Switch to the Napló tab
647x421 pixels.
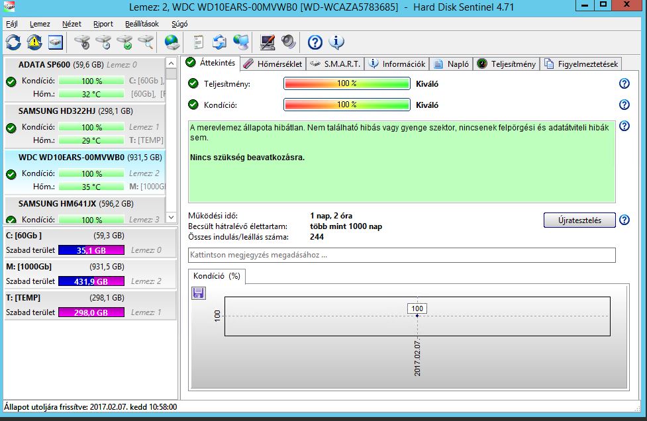click(x=451, y=64)
